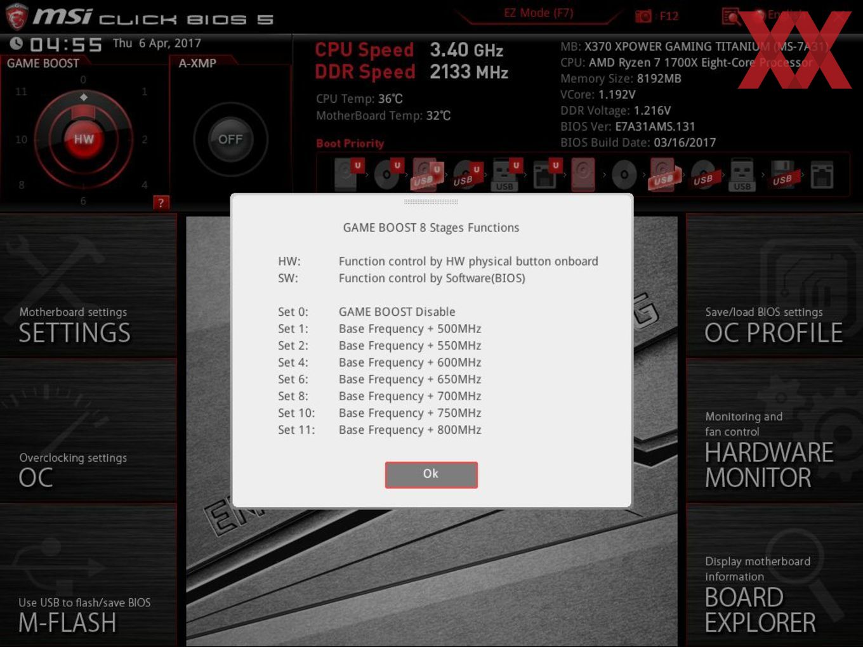Click the 'Base Frequency + 750MHz' line
The width and height of the screenshot is (863, 647).
click(410, 413)
